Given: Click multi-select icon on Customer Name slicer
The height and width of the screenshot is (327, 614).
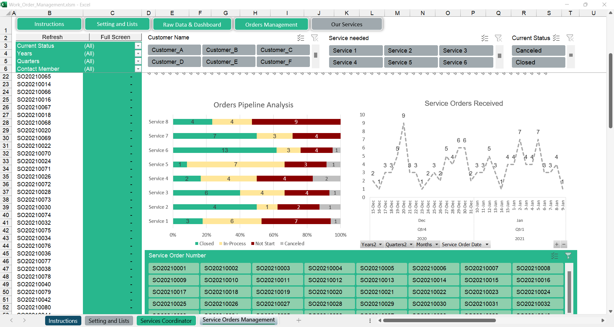Looking at the screenshot, I should [301, 38].
